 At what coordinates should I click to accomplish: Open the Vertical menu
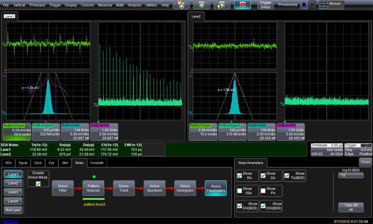20,5
